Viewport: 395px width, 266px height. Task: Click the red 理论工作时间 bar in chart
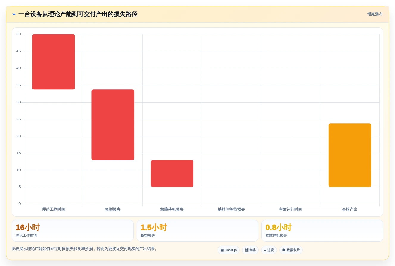coord(54,62)
